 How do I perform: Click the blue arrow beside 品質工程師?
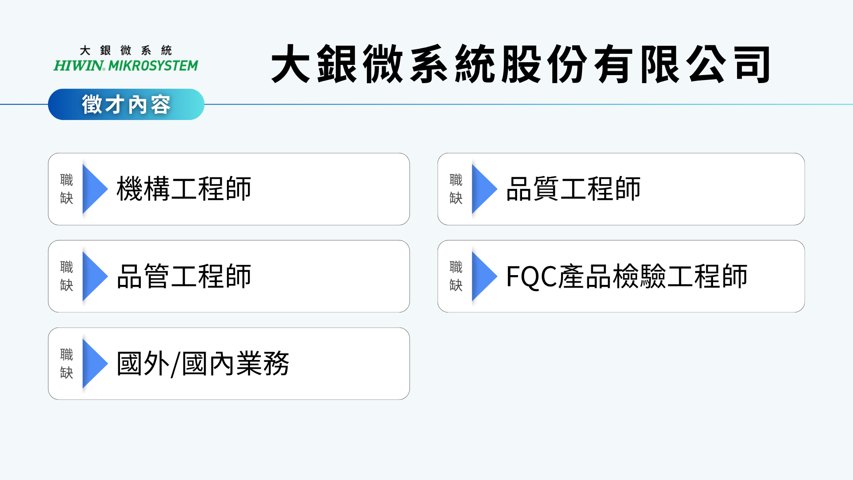pos(483,189)
